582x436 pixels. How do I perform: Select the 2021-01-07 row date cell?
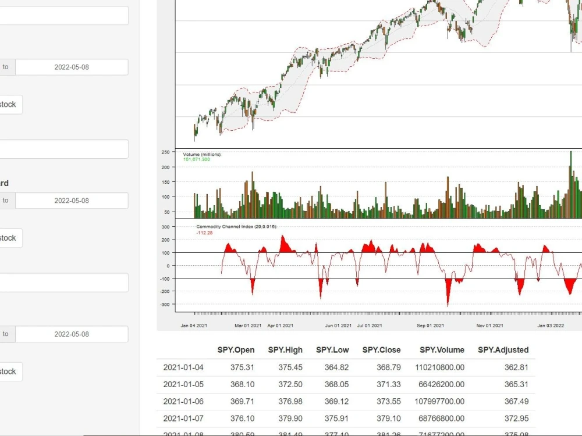tap(183, 419)
